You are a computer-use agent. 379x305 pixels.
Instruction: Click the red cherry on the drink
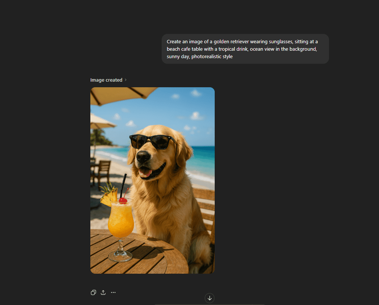coord(123,201)
